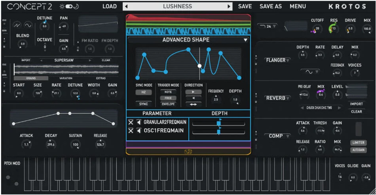
Task: Set sync mode to SYNC
Action: click(143, 104)
